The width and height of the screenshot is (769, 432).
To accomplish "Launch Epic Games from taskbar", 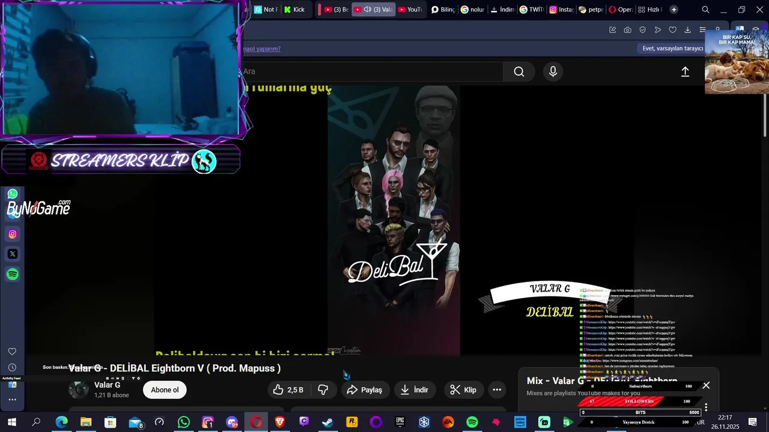I will (x=400, y=422).
